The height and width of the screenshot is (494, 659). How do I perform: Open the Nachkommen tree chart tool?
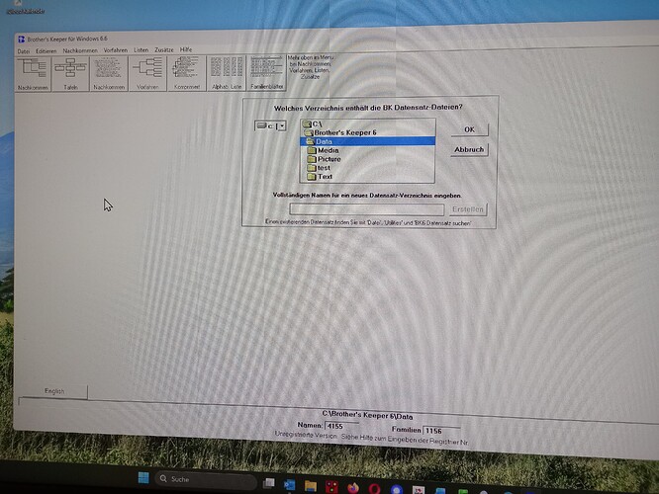click(33, 74)
